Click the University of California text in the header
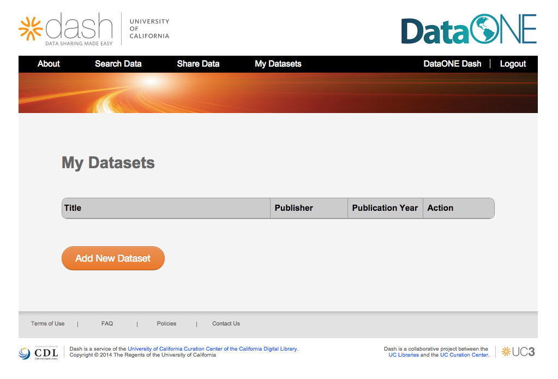Image resolution: width=558 pixels, height=379 pixels. click(149, 28)
